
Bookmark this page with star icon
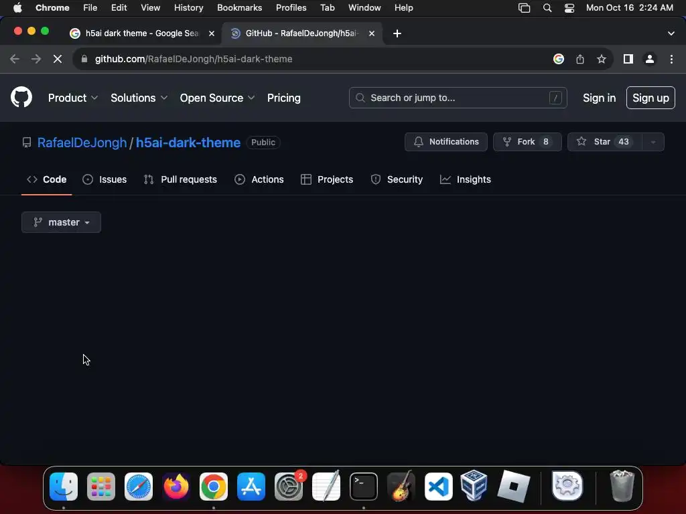(602, 59)
